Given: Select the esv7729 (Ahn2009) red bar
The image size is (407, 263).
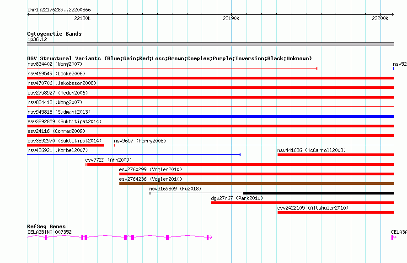Looking at the screenshot, I should (x=240, y=164).
